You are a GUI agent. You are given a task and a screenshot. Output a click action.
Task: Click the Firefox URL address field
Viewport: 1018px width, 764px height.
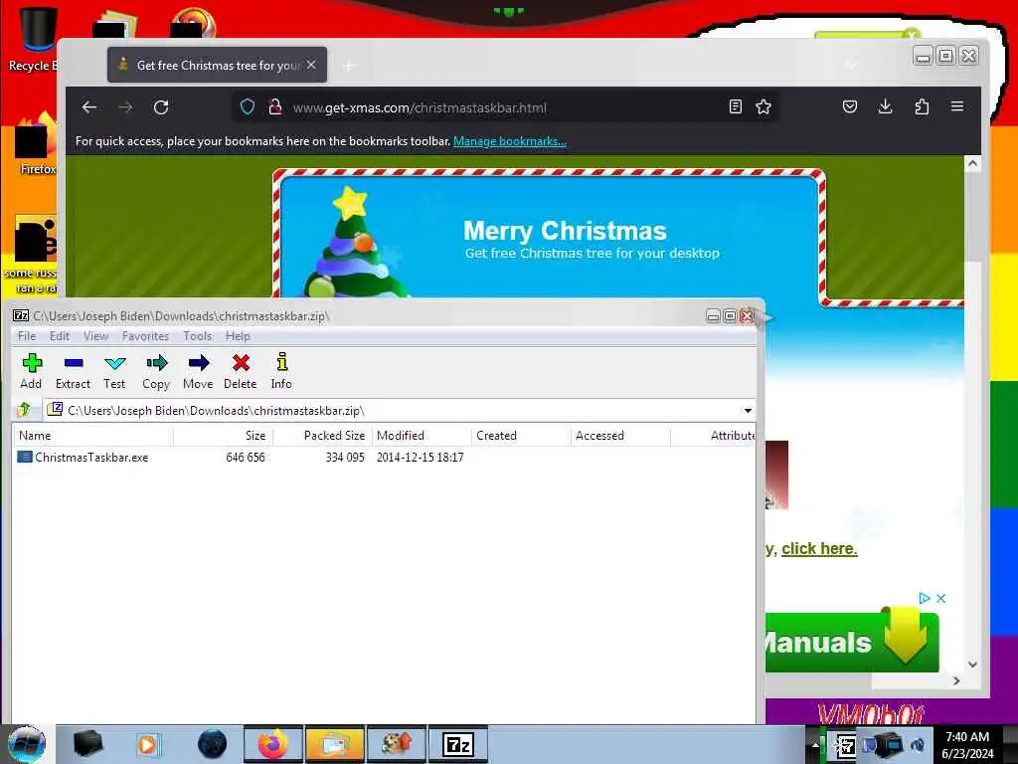[x=505, y=107]
